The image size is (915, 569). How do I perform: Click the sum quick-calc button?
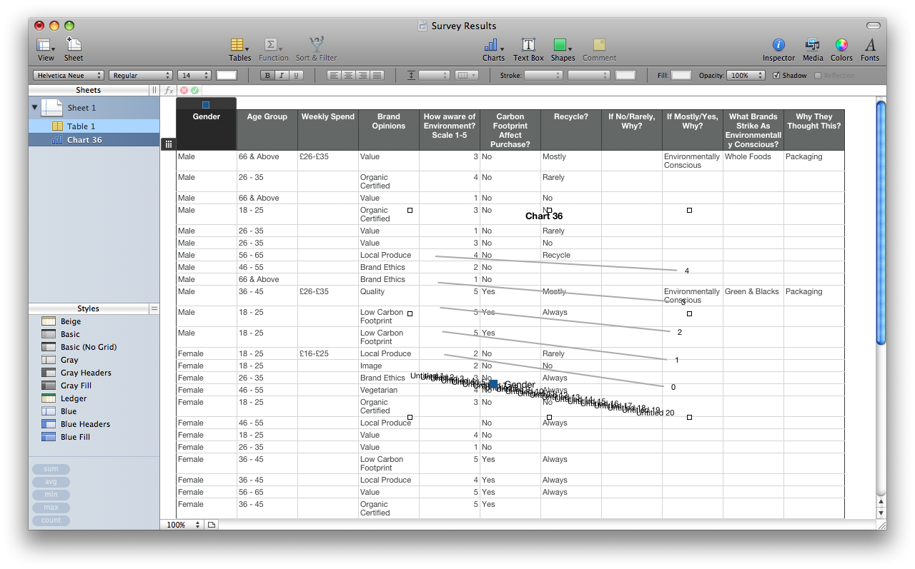coord(51,469)
